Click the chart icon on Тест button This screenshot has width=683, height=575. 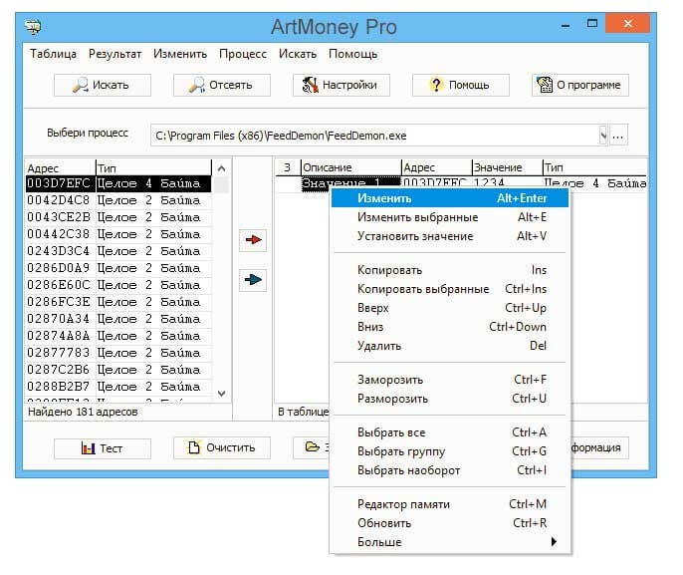[x=88, y=448]
